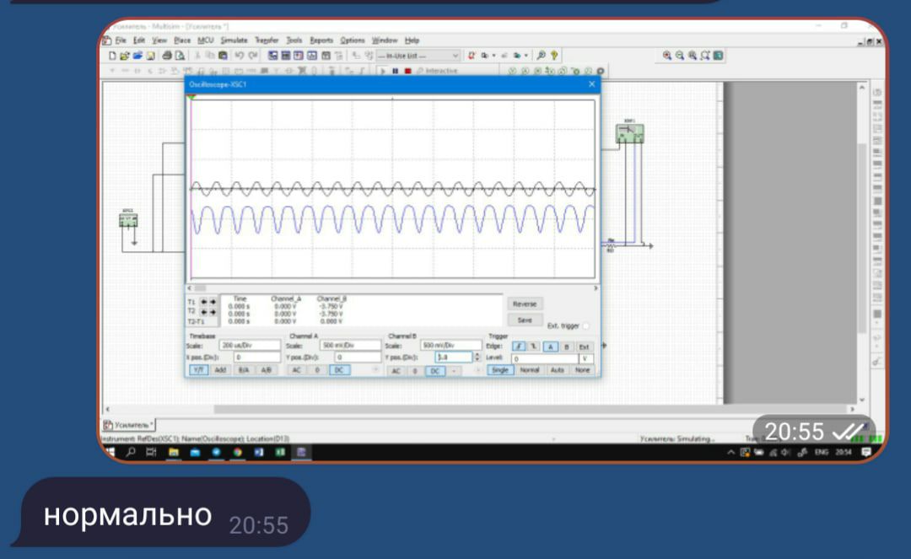This screenshot has height=559, width=911.
Task: Open the File menu
Action: pyautogui.click(x=121, y=40)
